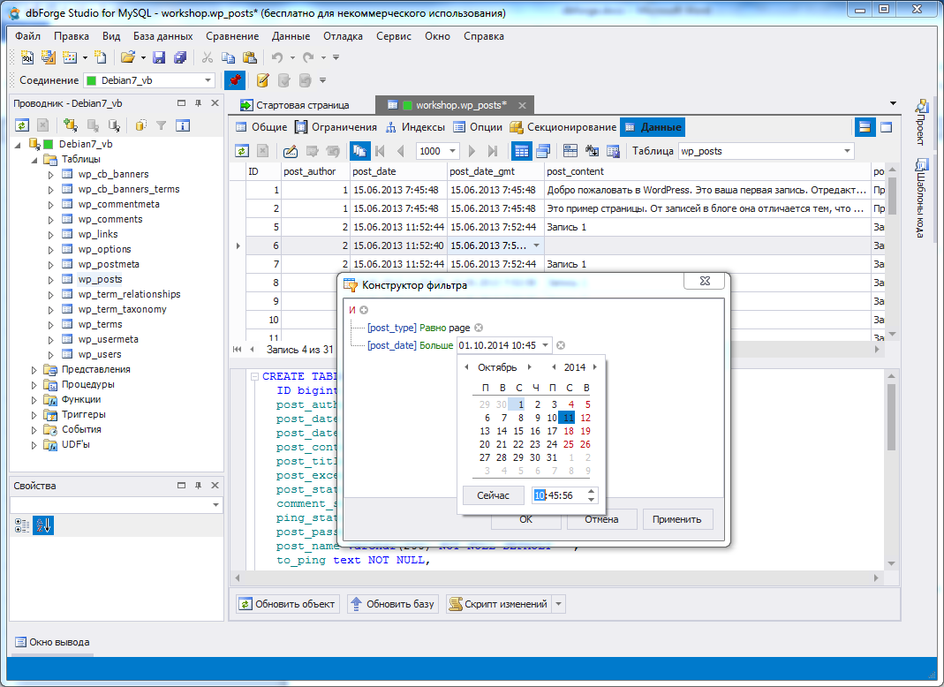Remove the post_type filter condition

479,328
